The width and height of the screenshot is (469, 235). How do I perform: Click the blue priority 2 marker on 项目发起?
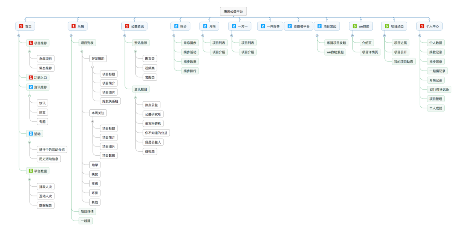319,26
